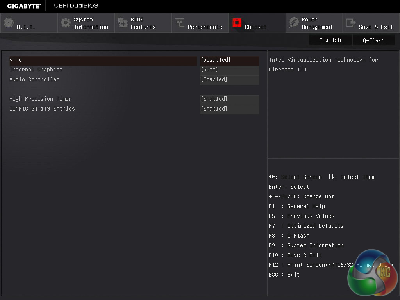Select the Chipset tab

[257, 23]
